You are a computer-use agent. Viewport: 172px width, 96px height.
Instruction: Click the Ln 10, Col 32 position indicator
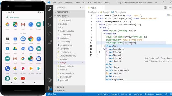click(103, 94)
